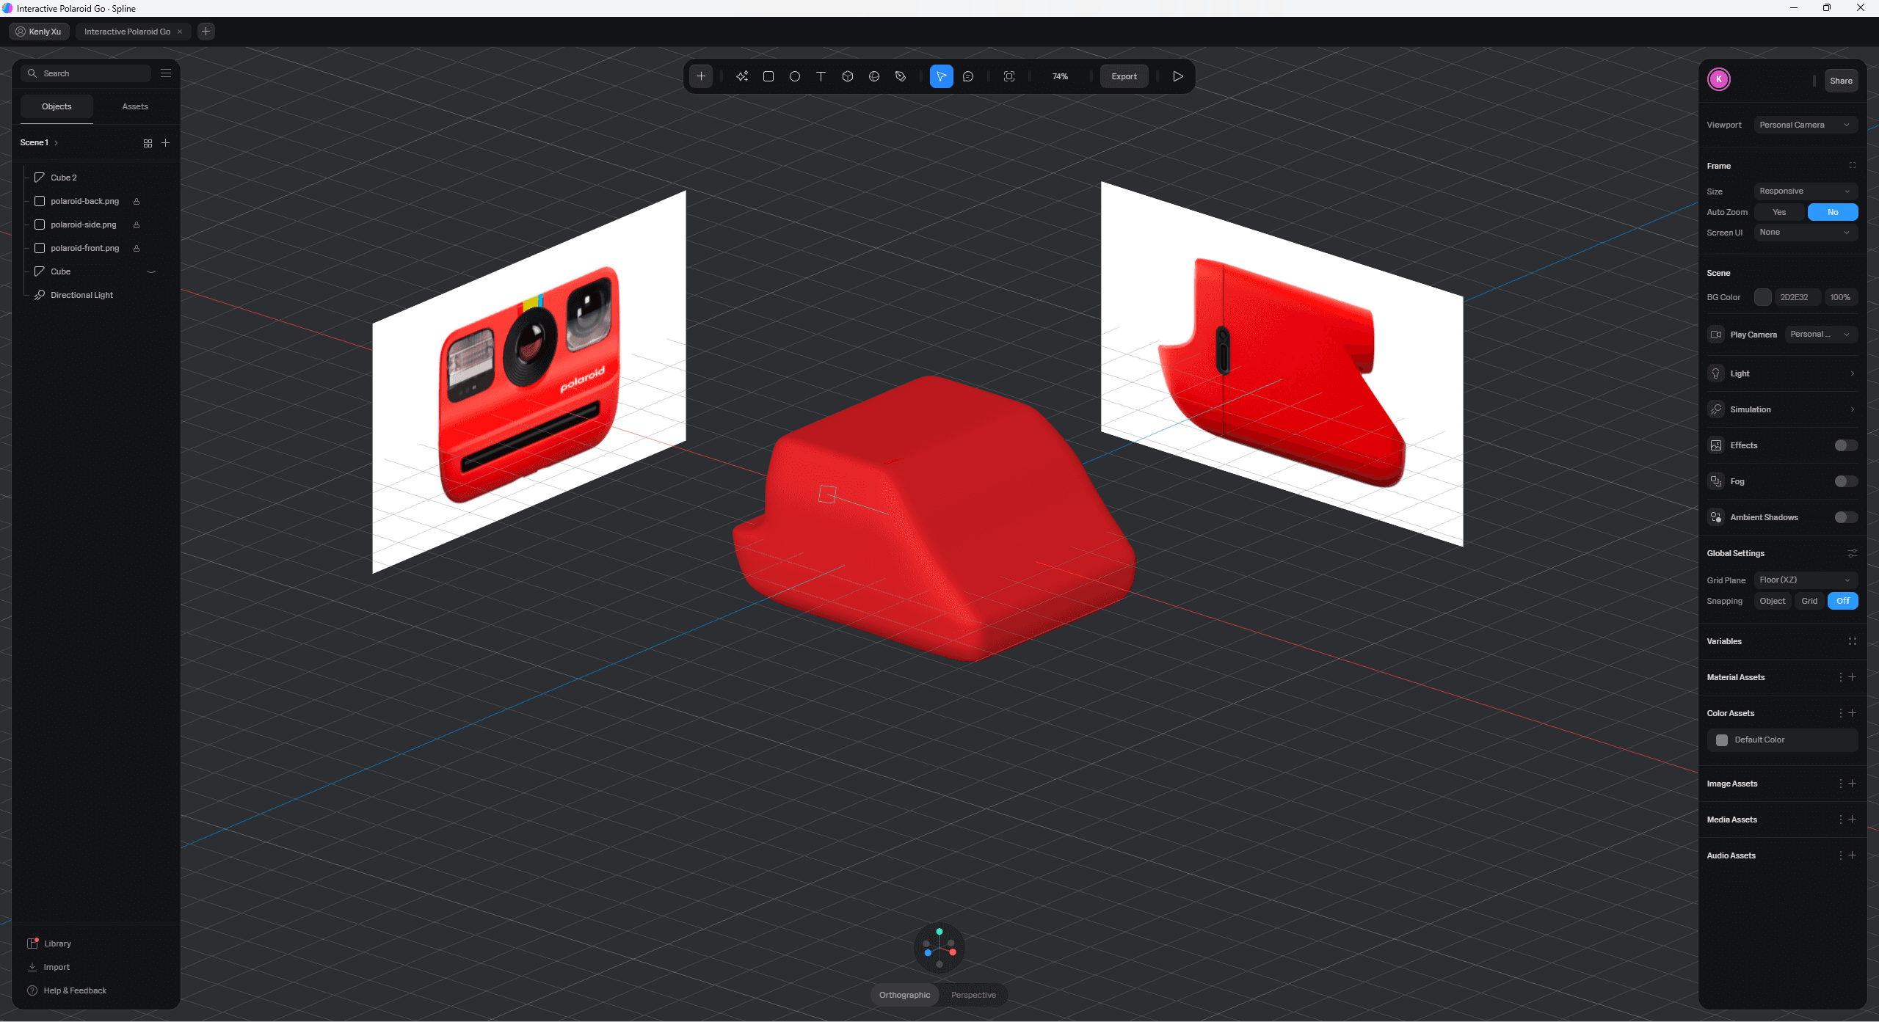
Task: Click the BG Color swatch
Action: (1763, 297)
